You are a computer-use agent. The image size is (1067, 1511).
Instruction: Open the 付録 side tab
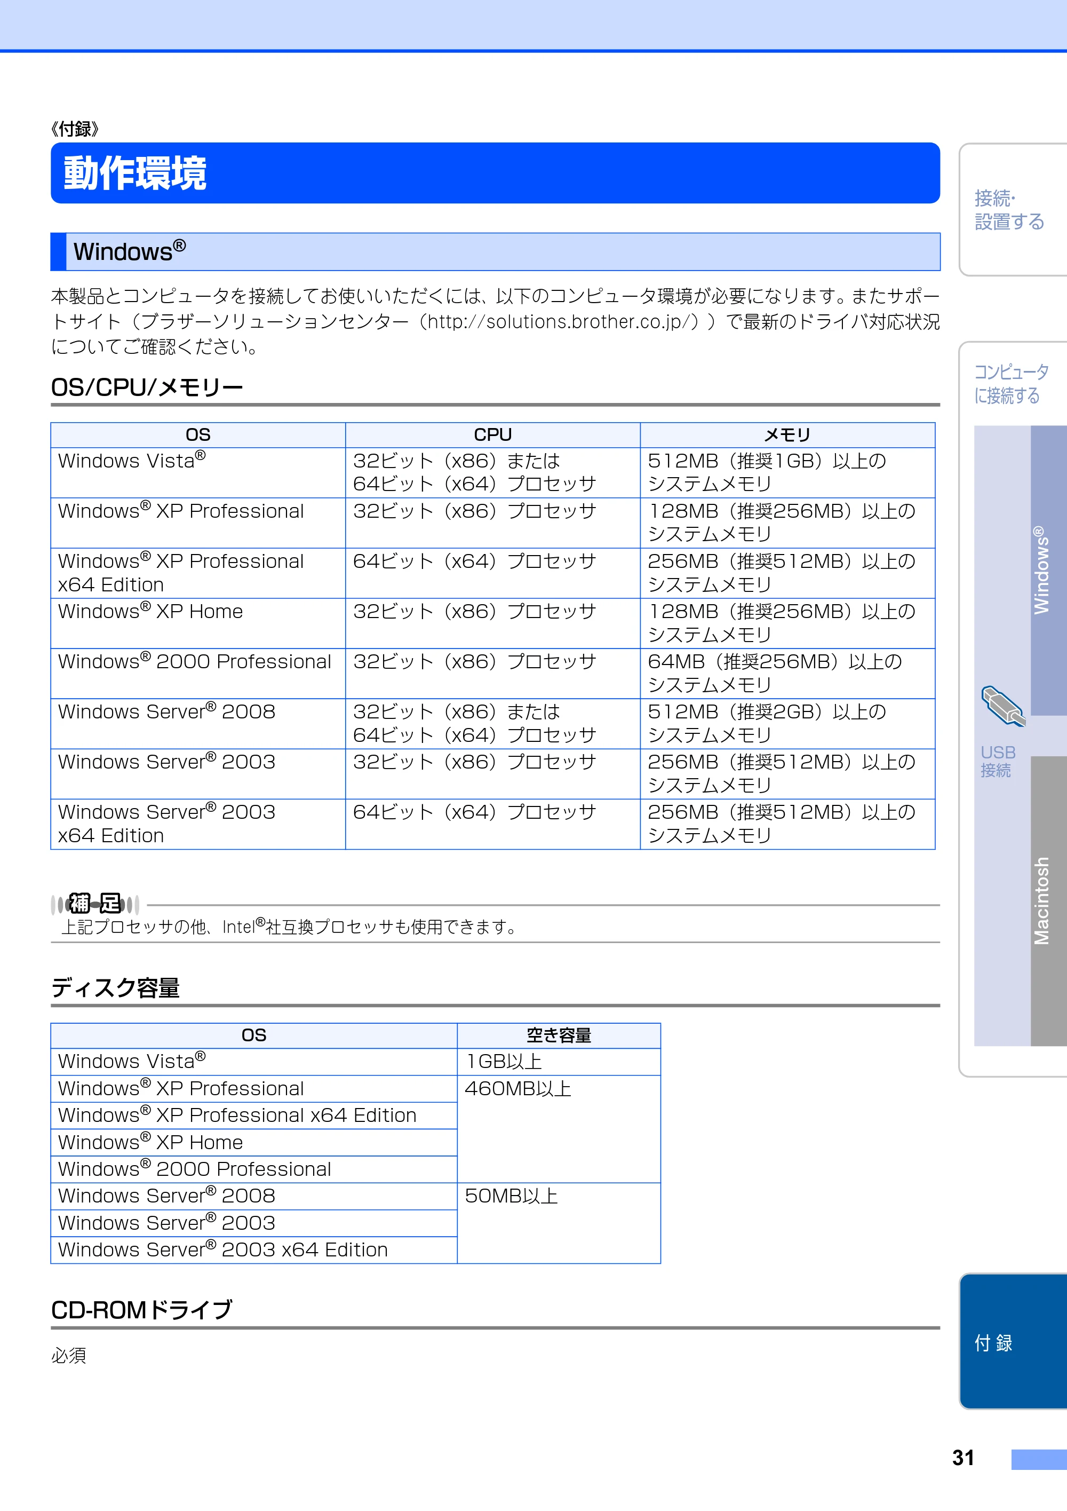1013,1341
